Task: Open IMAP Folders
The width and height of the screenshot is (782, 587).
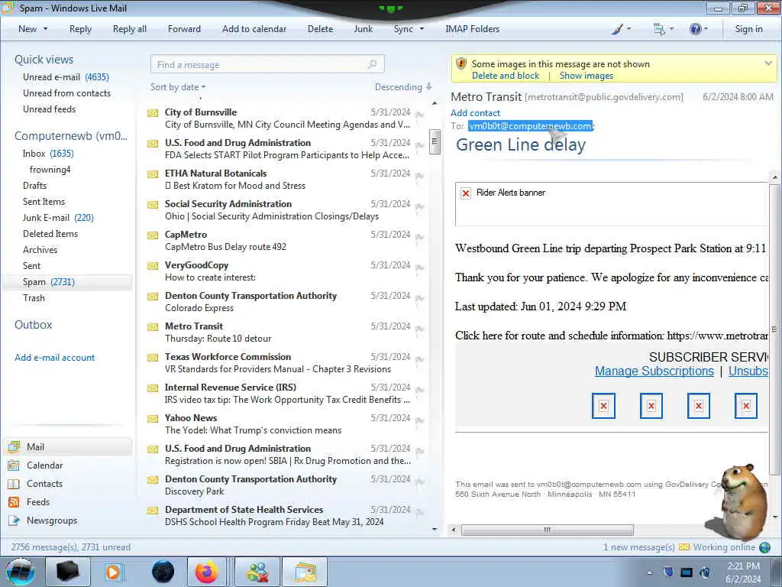Action: point(472,29)
